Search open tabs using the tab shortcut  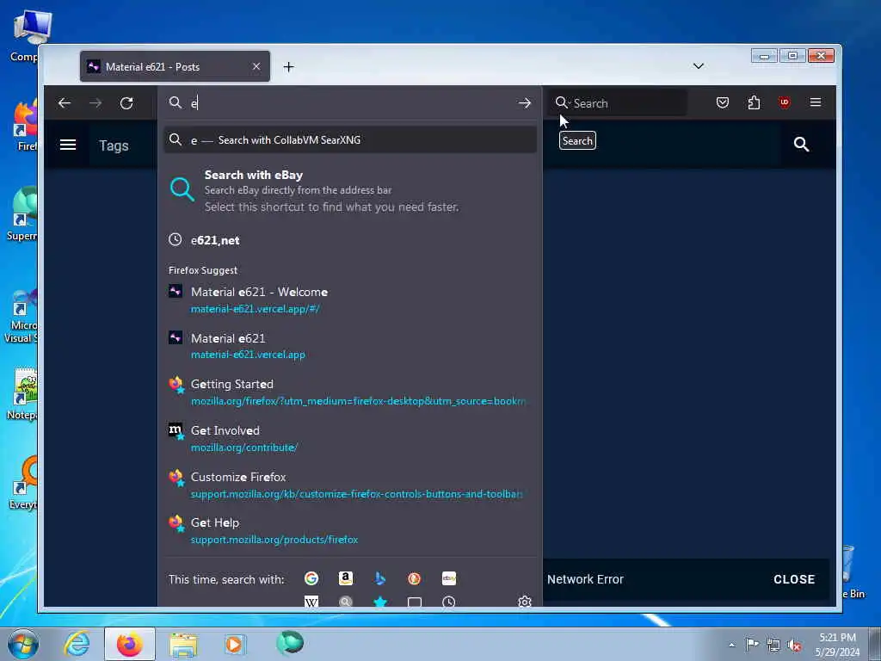(x=414, y=602)
